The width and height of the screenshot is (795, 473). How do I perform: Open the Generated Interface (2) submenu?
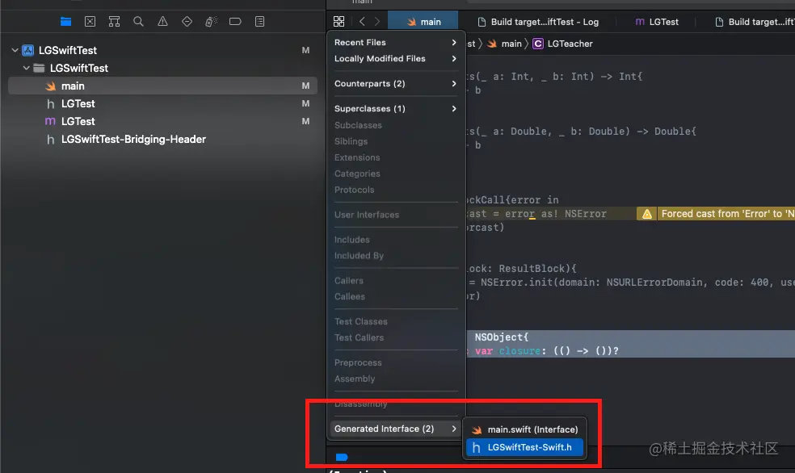point(395,429)
